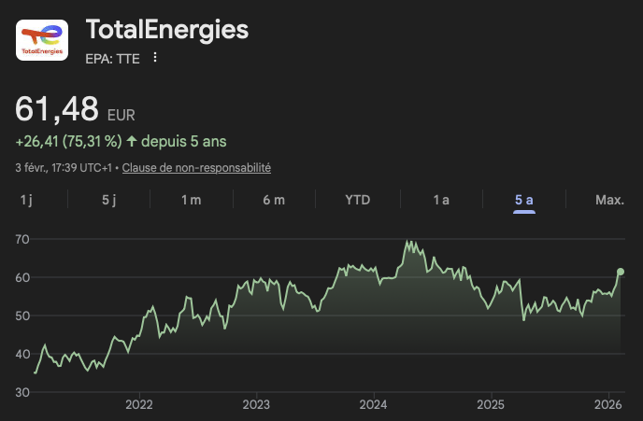Switch to the 1 m range tab
This screenshot has height=421, width=643.
tap(191, 200)
